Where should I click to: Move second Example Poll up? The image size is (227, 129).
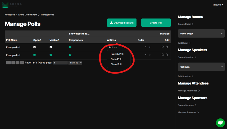tap(146, 55)
